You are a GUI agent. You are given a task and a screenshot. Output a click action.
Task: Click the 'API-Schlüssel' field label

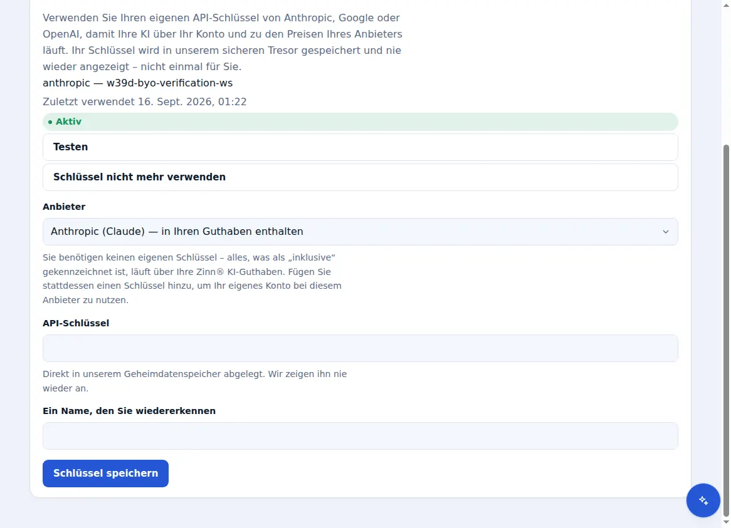[75, 323]
